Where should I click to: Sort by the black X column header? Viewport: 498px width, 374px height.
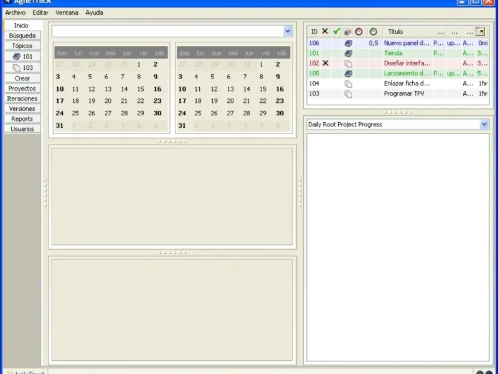pyautogui.click(x=324, y=31)
